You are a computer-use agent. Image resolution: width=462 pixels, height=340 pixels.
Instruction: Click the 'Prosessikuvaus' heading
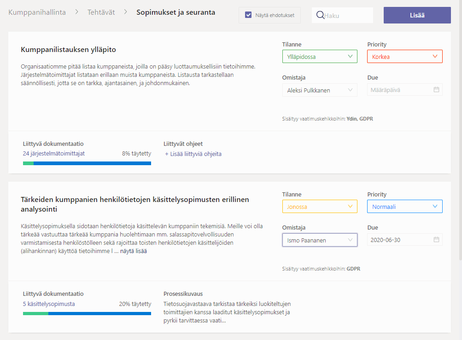pos(183,294)
